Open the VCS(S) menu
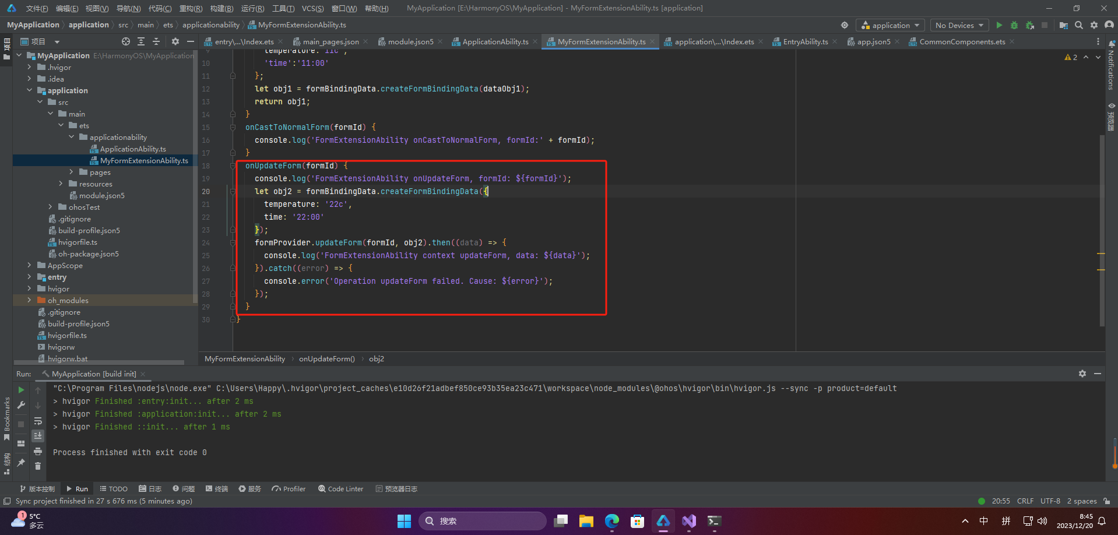Viewport: 1118px width, 535px height. [312, 8]
